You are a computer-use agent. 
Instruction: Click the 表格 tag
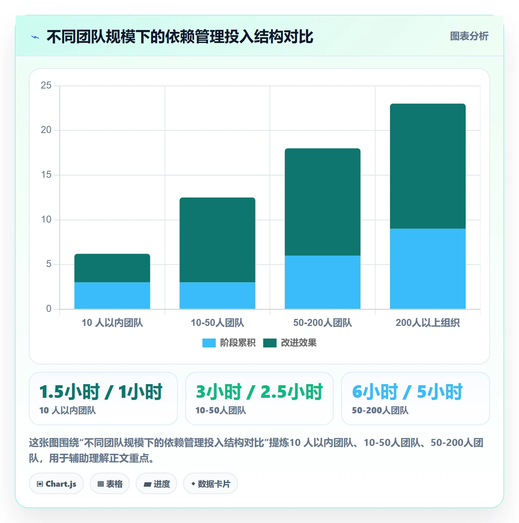click(x=110, y=484)
